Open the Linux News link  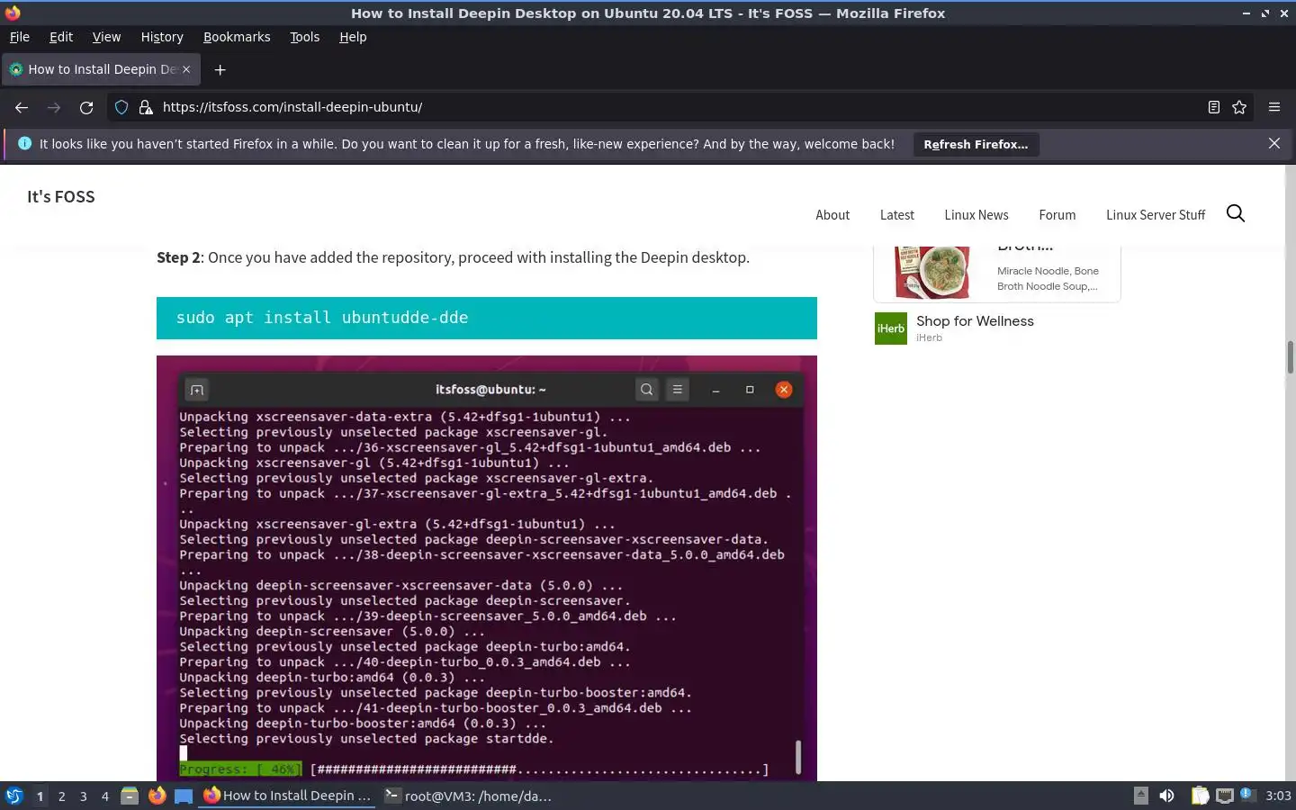(976, 215)
